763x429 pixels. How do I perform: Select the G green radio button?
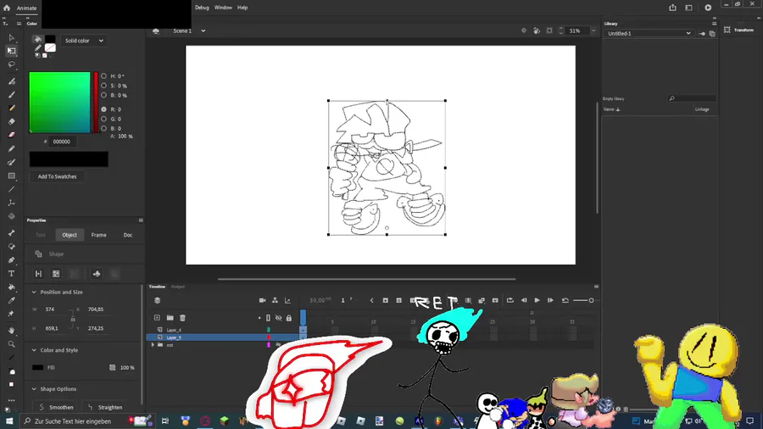[103, 119]
